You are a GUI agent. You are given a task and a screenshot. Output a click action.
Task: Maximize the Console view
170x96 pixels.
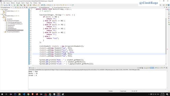(167, 68)
